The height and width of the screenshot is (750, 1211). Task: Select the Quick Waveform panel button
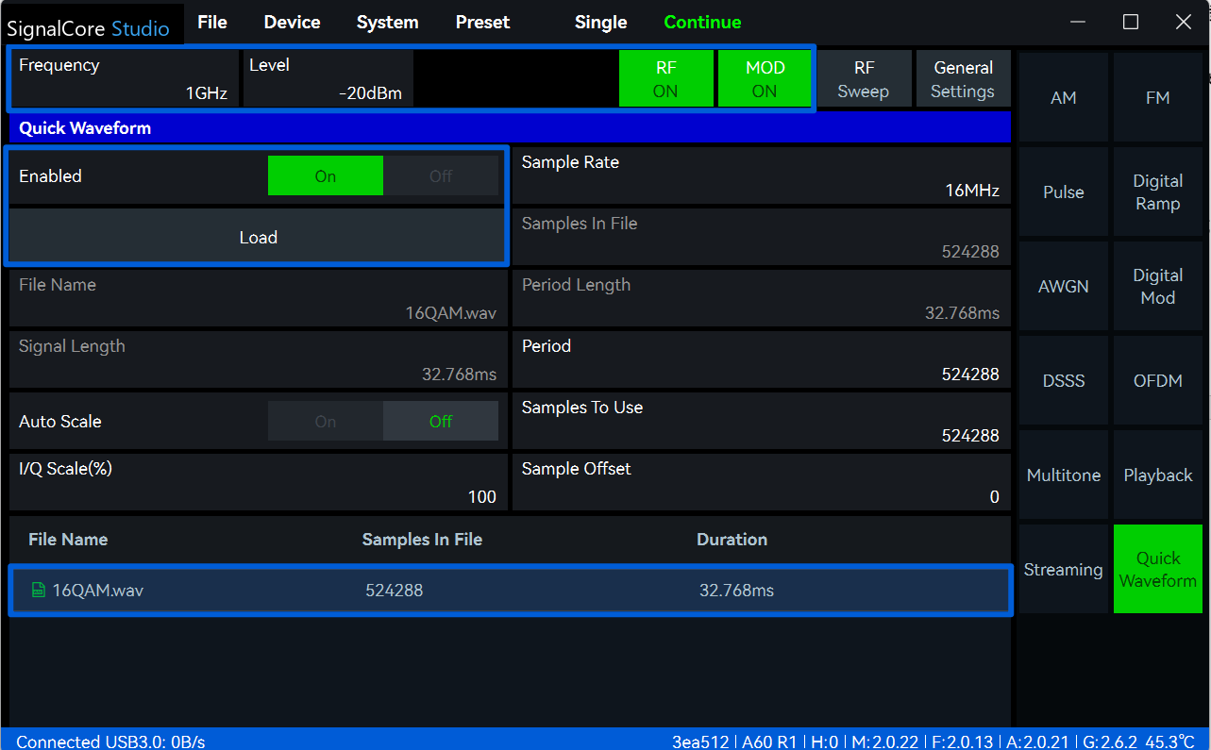tap(1157, 569)
